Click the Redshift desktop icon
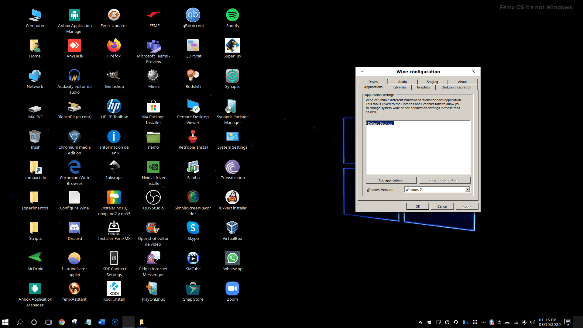Image resolution: width=583 pixels, height=328 pixels. coord(193,76)
